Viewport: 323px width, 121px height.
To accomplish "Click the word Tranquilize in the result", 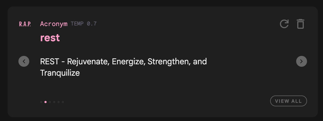I will [60, 73].
